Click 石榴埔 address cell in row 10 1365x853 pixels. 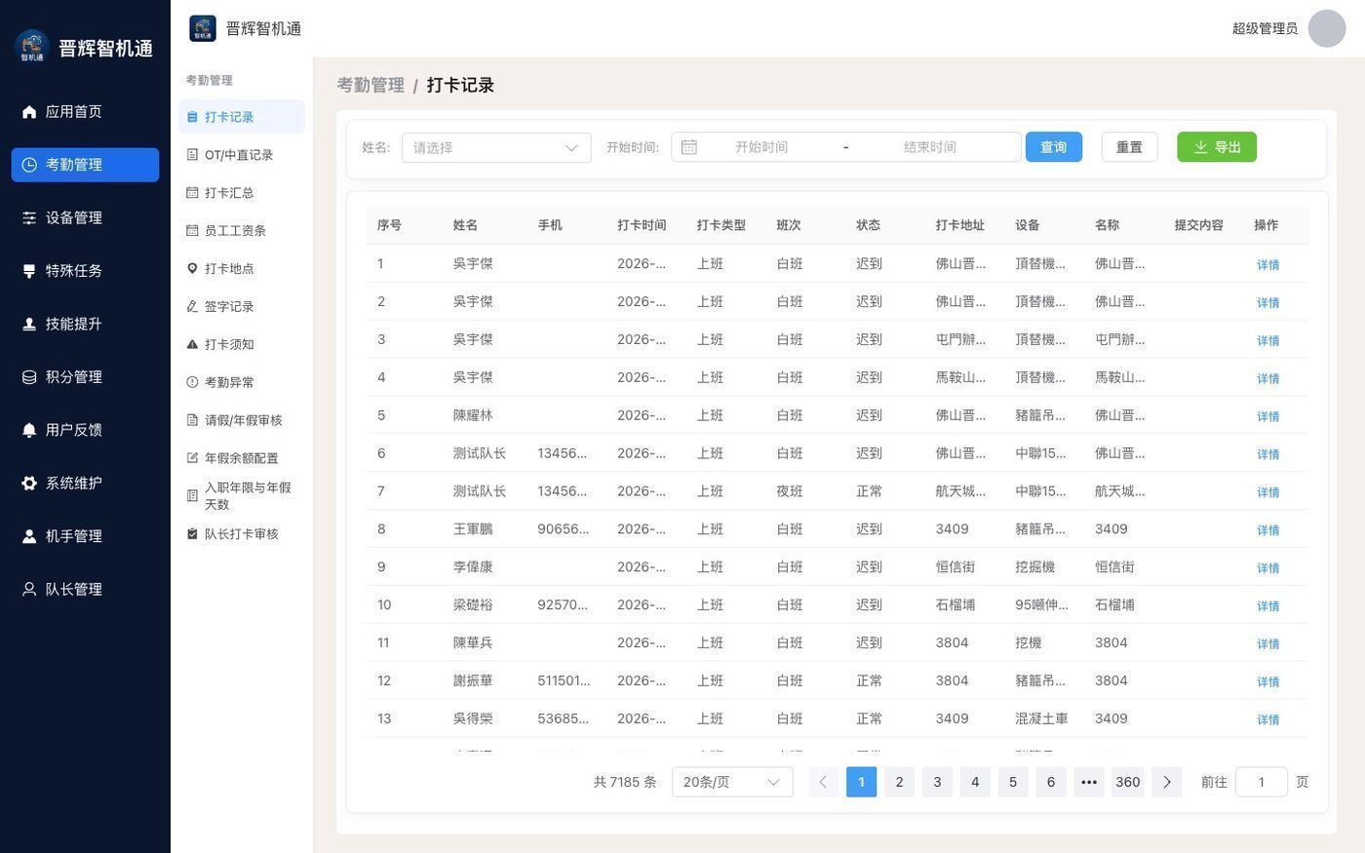point(955,604)
